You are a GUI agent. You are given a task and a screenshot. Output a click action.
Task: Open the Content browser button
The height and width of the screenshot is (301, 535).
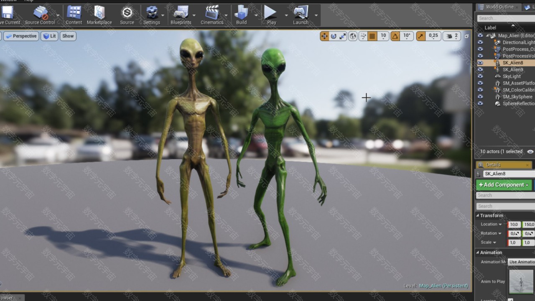click(x=74, y=15)
